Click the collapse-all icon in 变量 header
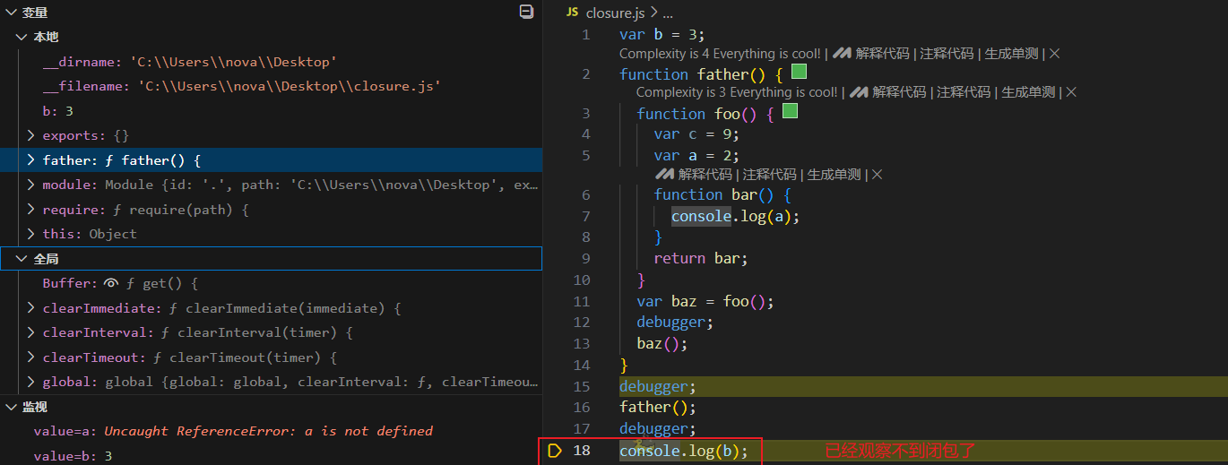The width and height of the screenshot is (1228, 465). tap(526, 12)
